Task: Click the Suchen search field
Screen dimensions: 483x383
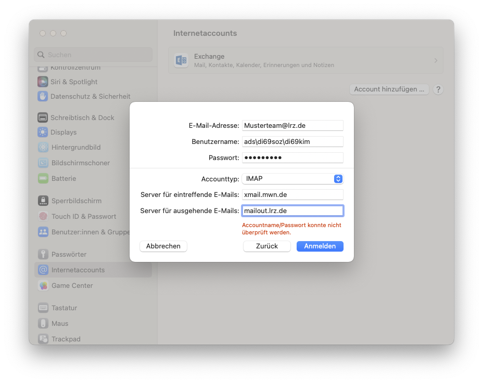Action: pyautogui.click(x=93, y=55)
